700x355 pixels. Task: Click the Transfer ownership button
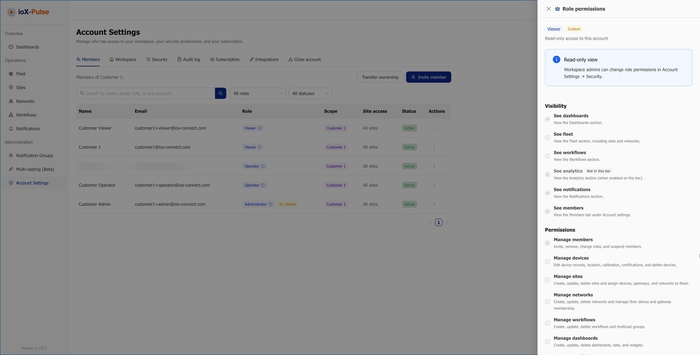(380, 77)
